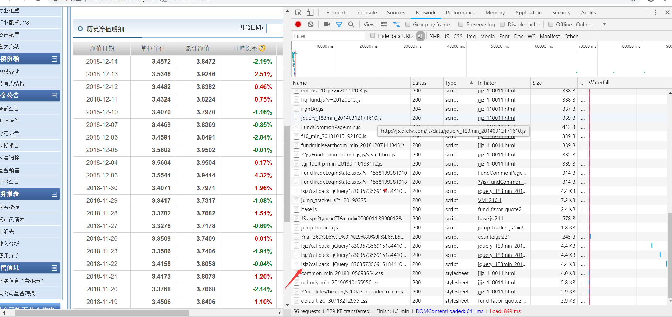Image resolution: width=672 pixels, height=317 pixels.
Task: Open the 定期报告 sidebar link
Action: click(10, 145)
